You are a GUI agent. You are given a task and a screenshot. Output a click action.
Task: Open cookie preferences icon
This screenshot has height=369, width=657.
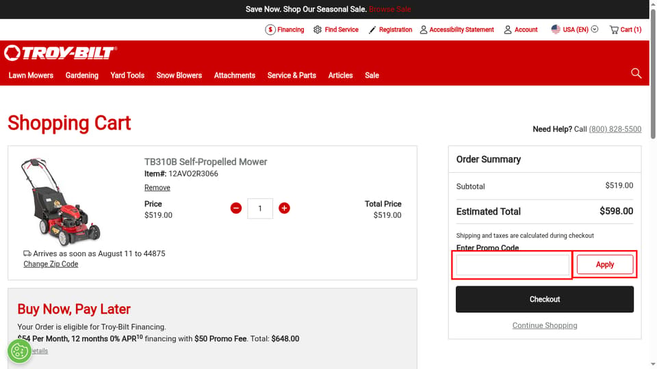(19, 351)
